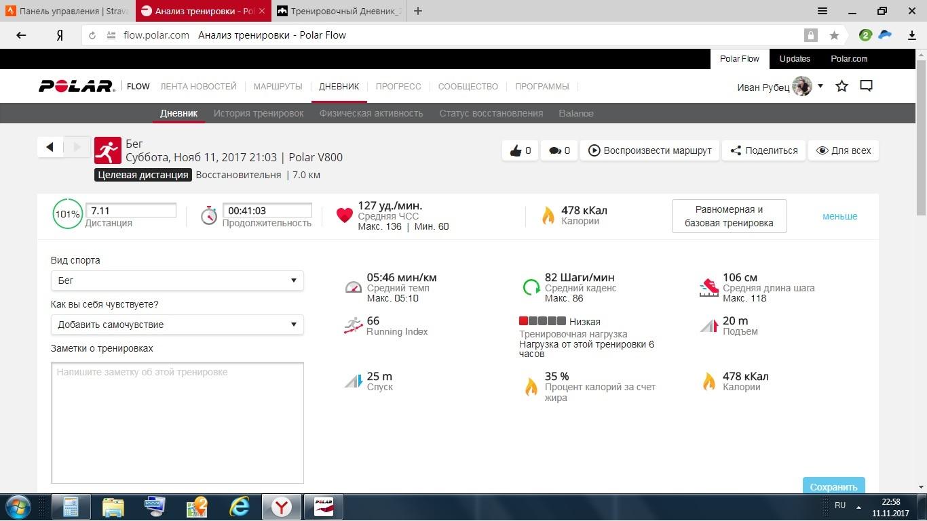Expand 'Добавить самочувствие' dropdown
This screenshot has width=927, height=521.
click(x=177, y=325)
